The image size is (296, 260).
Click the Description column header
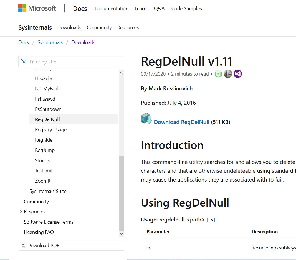(x=264, y=231)
